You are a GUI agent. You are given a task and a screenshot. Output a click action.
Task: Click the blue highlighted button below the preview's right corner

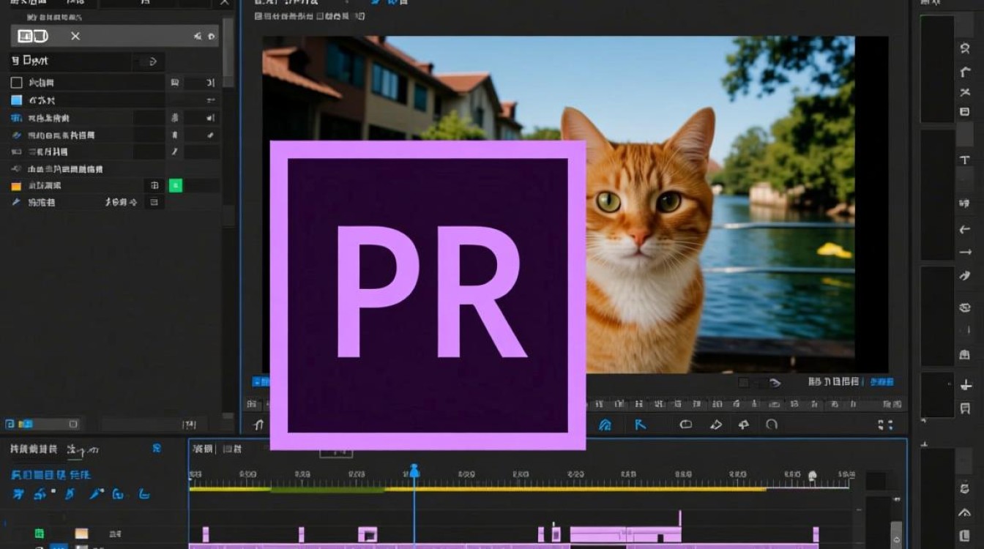[882, 382]
